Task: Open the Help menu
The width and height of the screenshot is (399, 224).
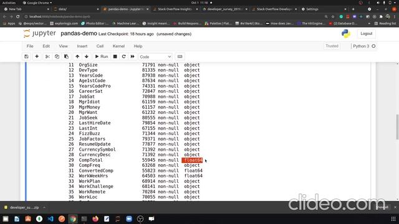Action: 138,46
